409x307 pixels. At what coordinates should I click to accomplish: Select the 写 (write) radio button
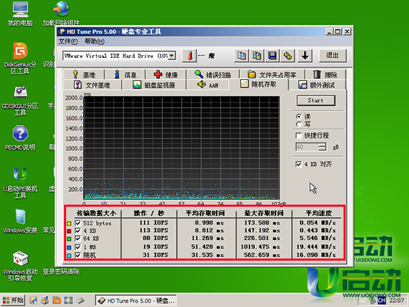coord(299,124)
